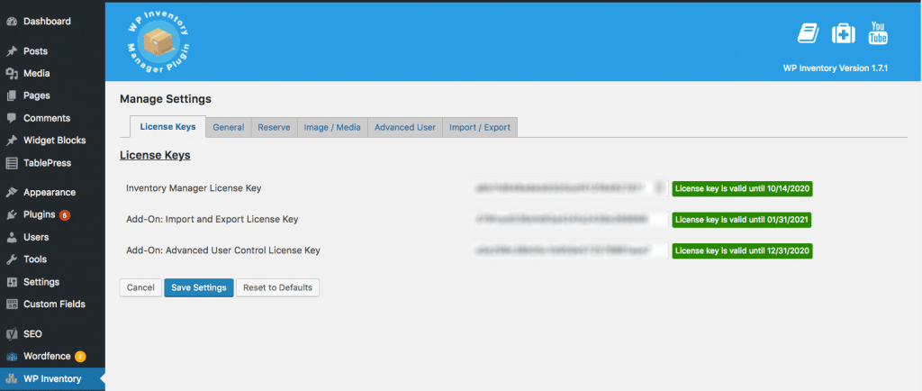This screenshot has width=922, height=391.
Task: Open the Custom Fields menu item
Action: (x=52, y=304)
